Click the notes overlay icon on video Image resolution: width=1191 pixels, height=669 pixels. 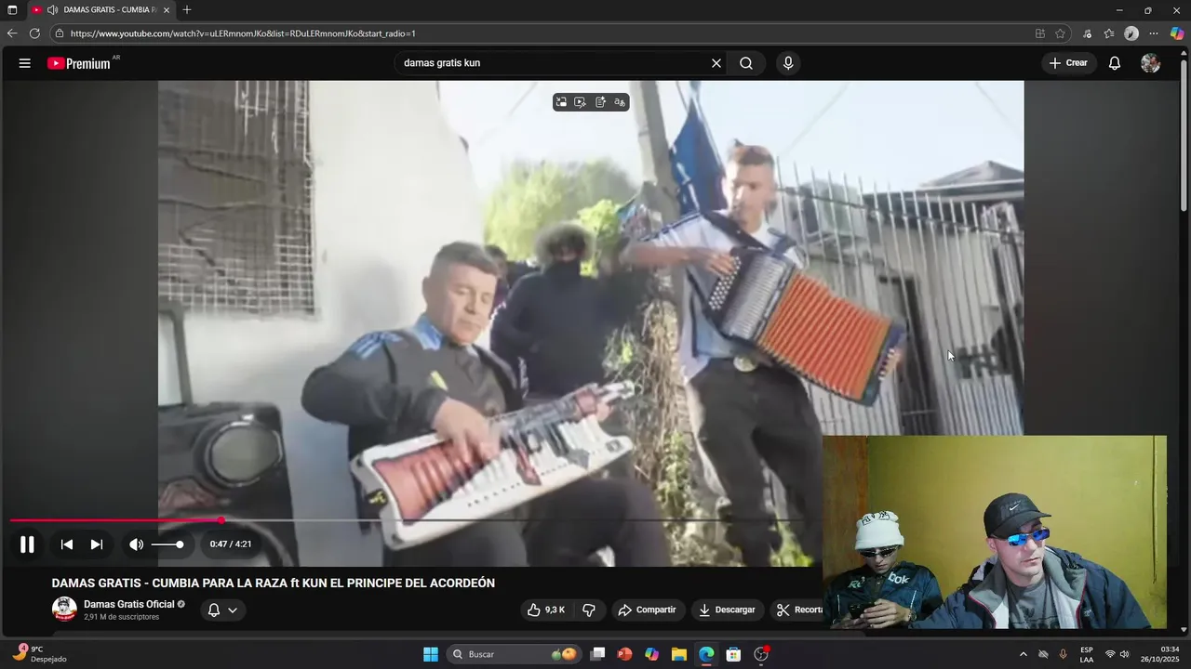(600, 102)
